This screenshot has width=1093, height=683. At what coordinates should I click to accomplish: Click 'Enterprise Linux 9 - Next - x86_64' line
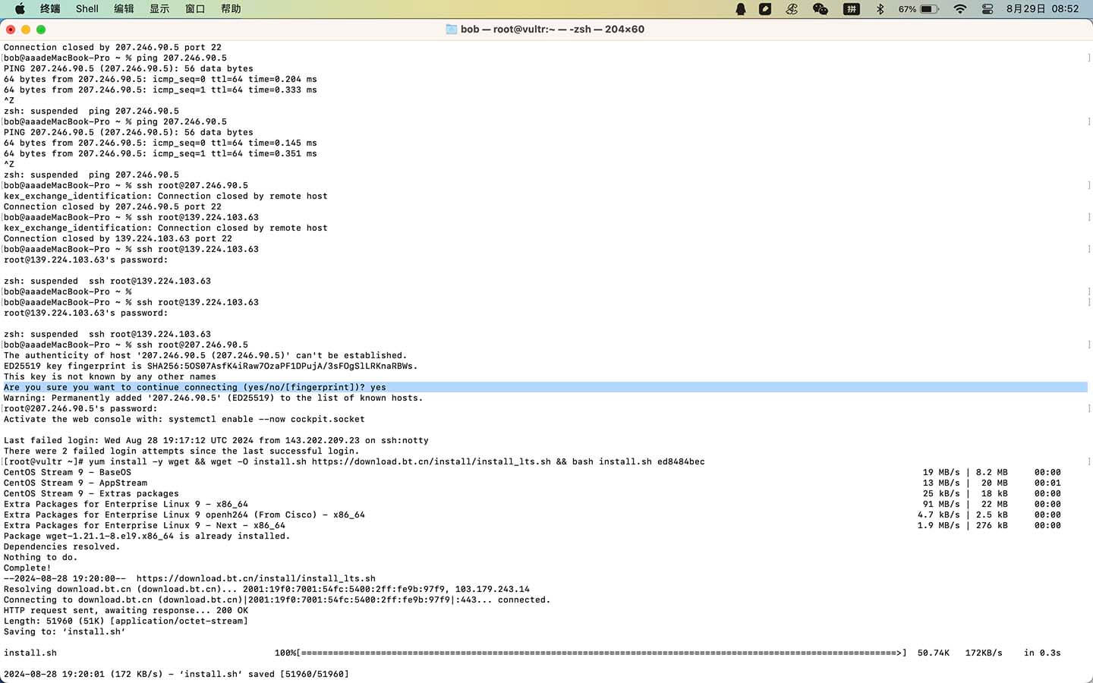point(144,525)
